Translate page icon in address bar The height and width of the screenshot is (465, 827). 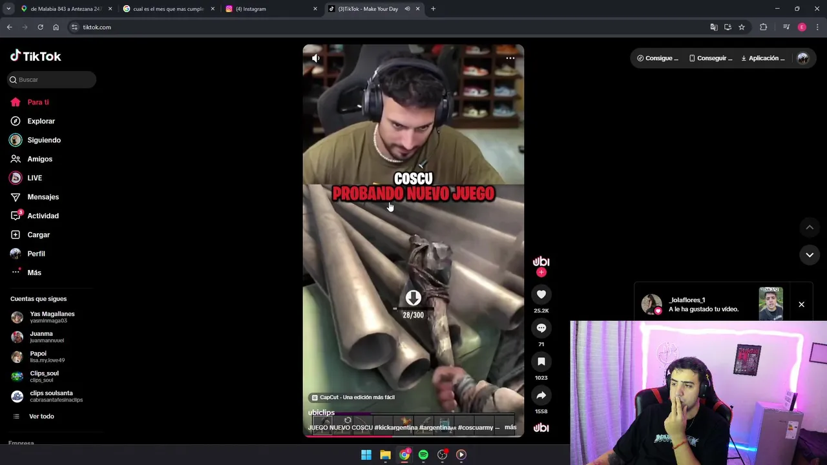pyautogui.click(x=714, y=27)
